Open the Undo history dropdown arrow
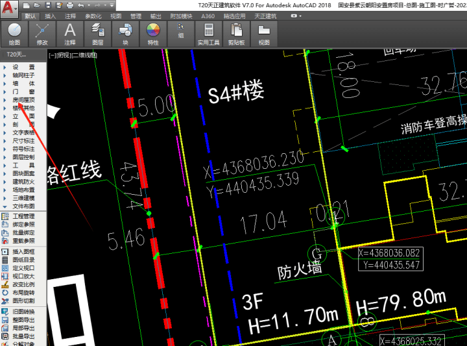This screenshot has width=467, height=346. pos(89,5)
